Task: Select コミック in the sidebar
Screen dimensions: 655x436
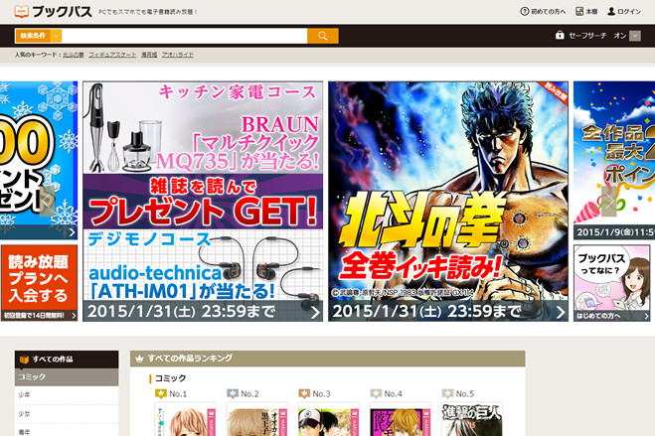Action: click(67, 377)
